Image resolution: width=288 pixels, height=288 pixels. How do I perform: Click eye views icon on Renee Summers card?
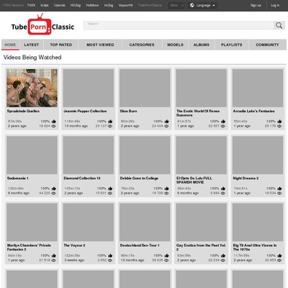pos(223,126)
